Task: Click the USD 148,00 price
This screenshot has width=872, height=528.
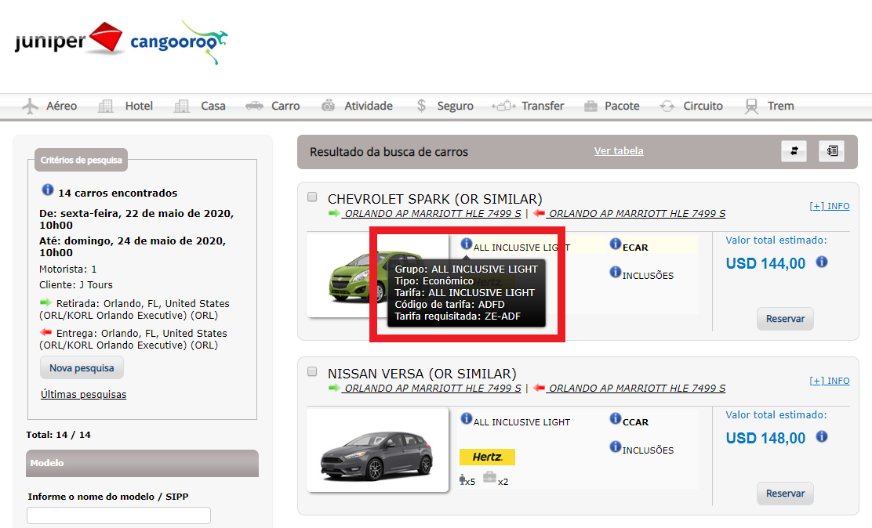Action: click(766, 438)
